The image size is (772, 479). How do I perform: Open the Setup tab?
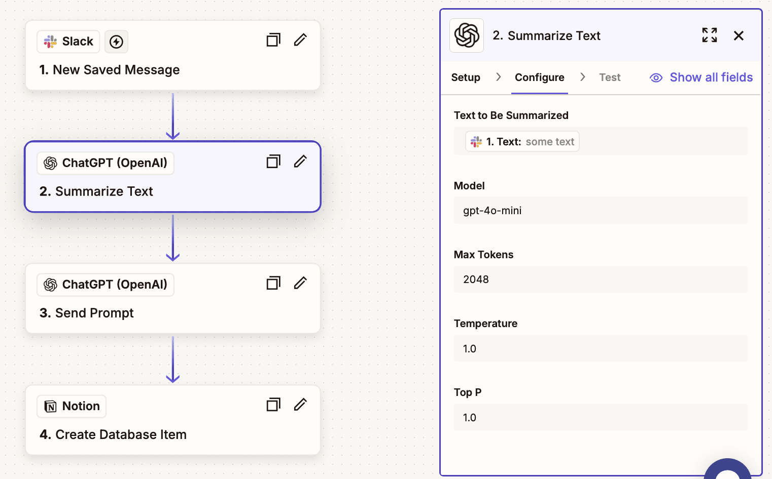[x=466, y=77]
